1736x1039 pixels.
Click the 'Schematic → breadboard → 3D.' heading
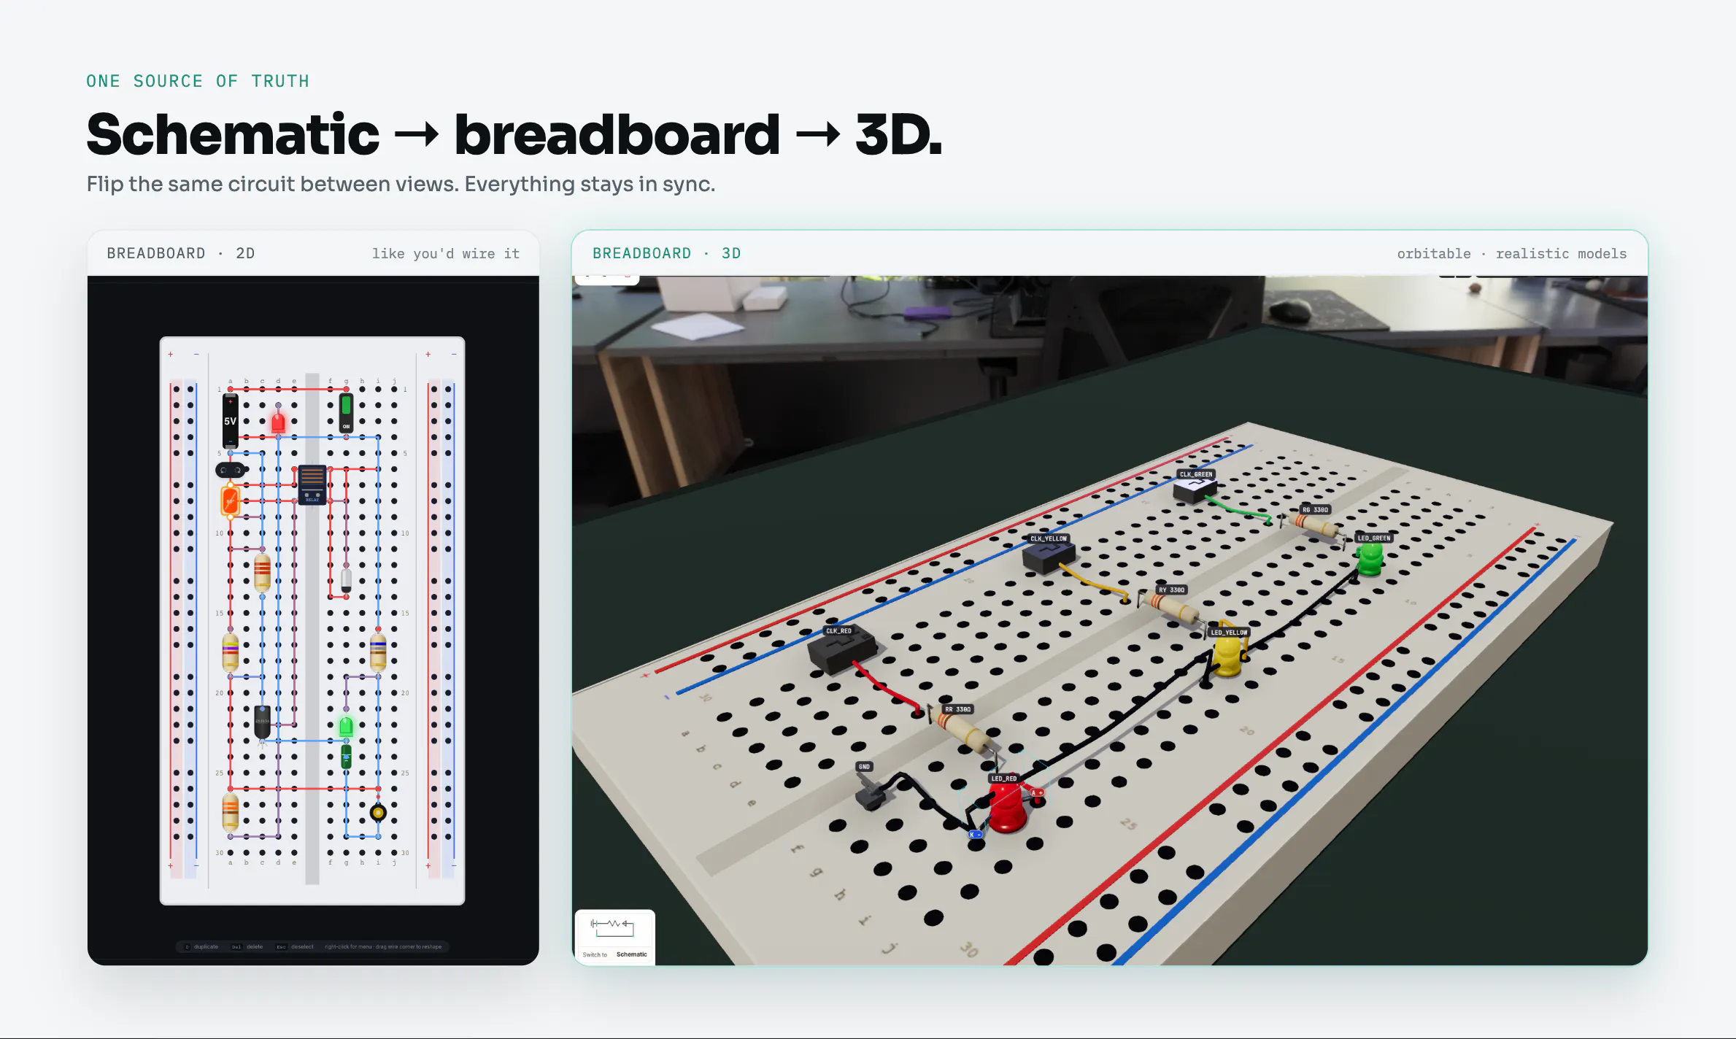click(514, 134)
